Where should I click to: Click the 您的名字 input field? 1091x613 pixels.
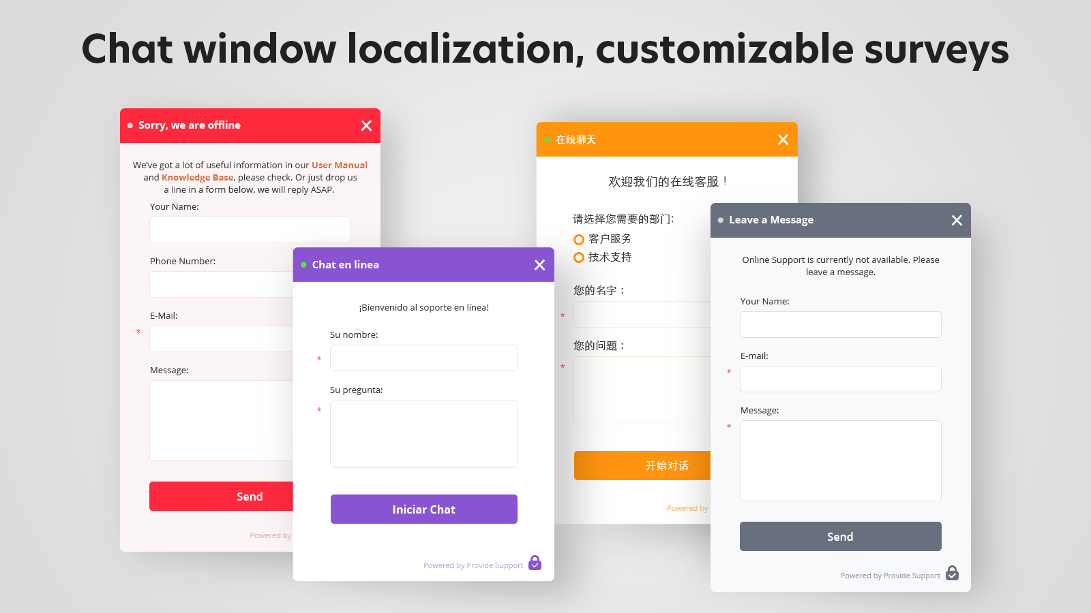pyautogui.click(x=642, y=314)
